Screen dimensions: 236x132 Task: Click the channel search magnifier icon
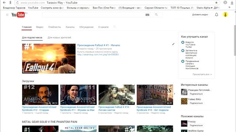[115, 27]
